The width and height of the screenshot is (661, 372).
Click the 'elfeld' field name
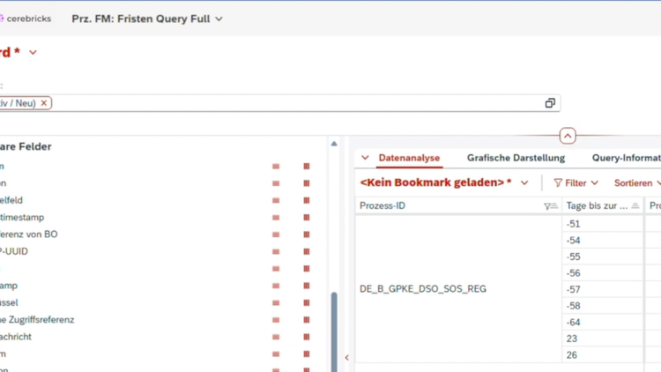[11, 200]
